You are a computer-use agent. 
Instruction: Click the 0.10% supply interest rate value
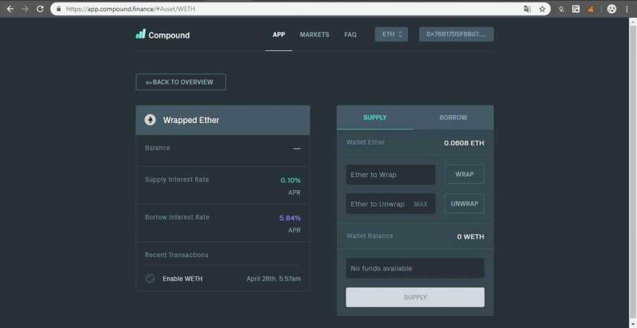coord(291,180)
